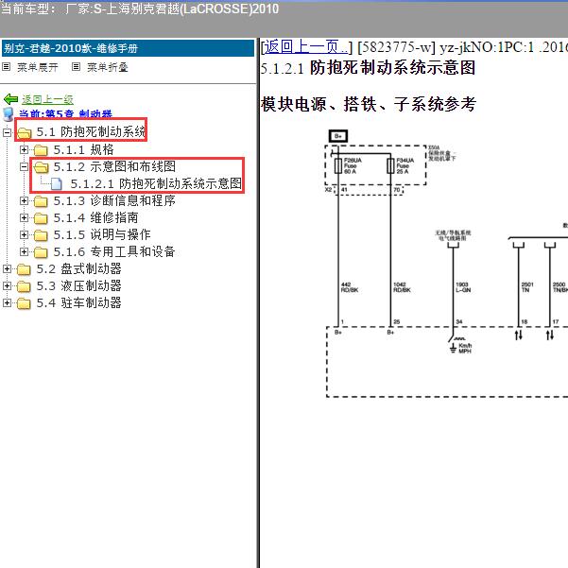Click folder icon of 5.4 驻车制动器
This screenshot has width=568, height=568.
(24, 302)
